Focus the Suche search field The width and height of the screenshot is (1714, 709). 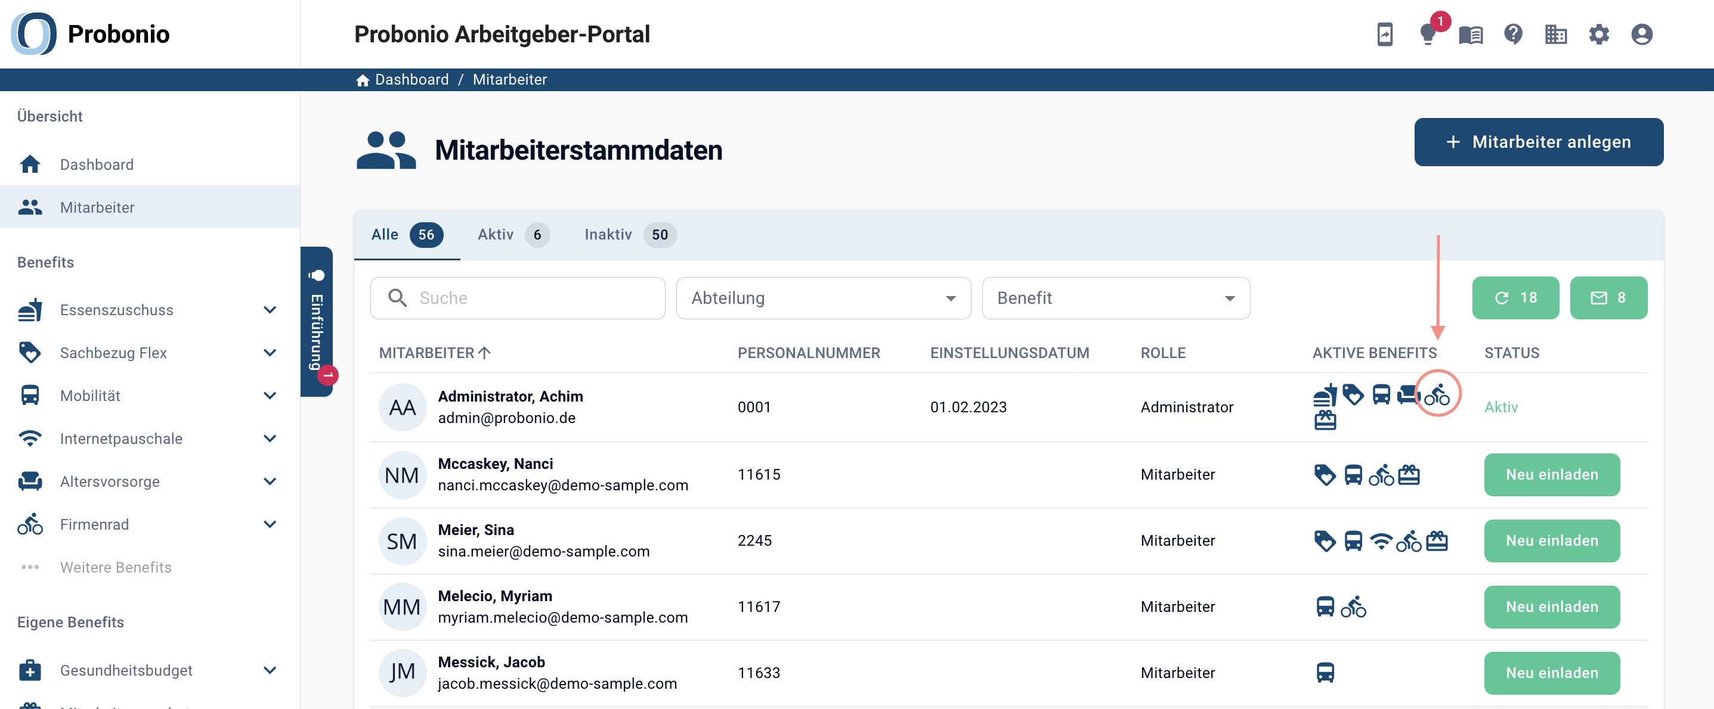click(x=518, y=298)
